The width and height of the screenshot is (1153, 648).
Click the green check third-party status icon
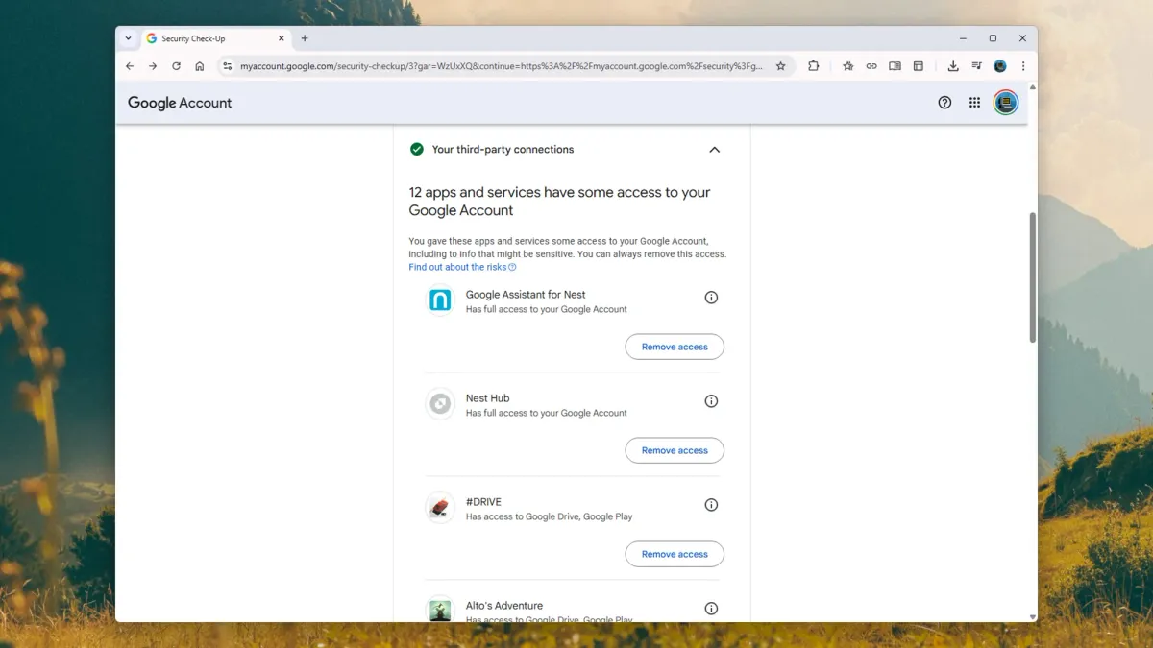pyautogui.click(x=417, y=149)
